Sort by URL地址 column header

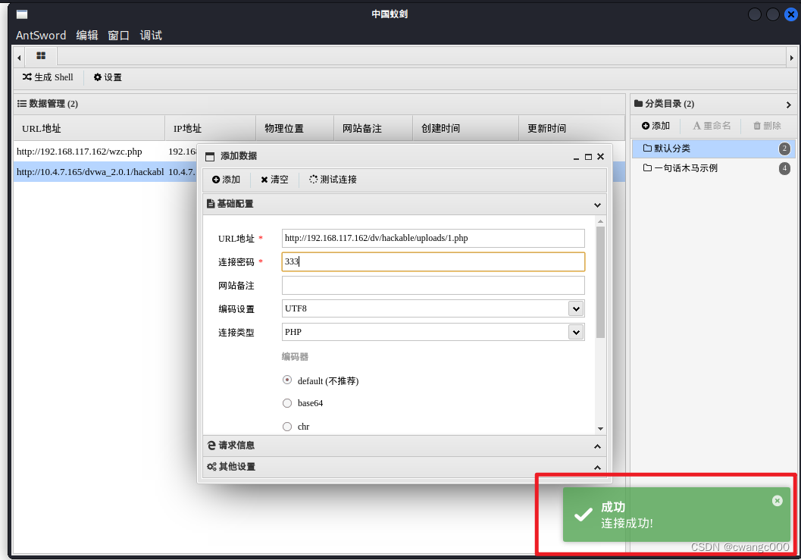89,128
